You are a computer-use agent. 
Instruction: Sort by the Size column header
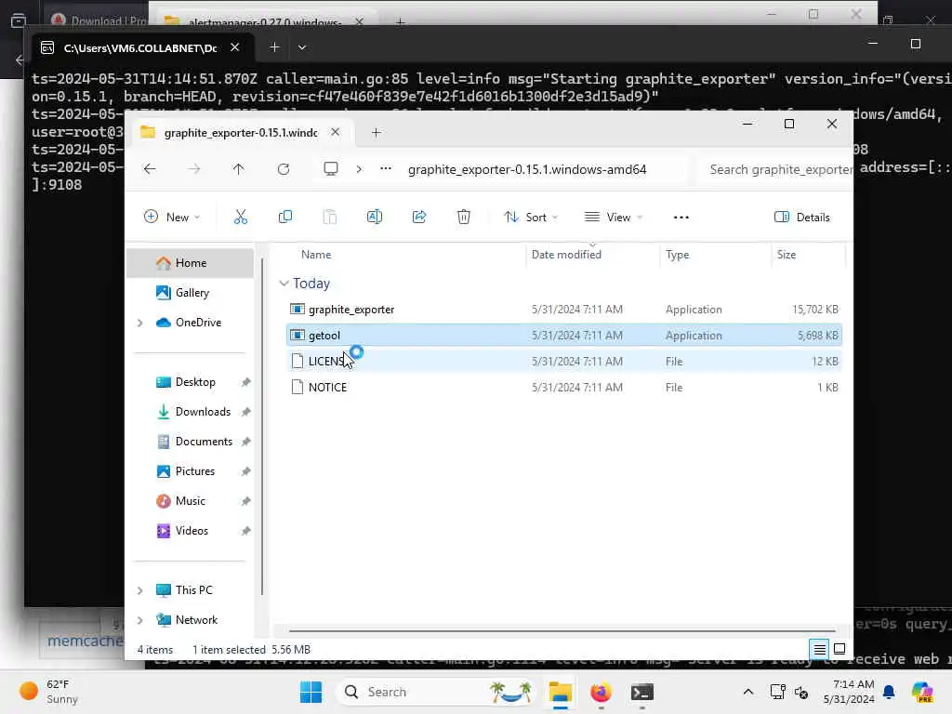[787, 255]
